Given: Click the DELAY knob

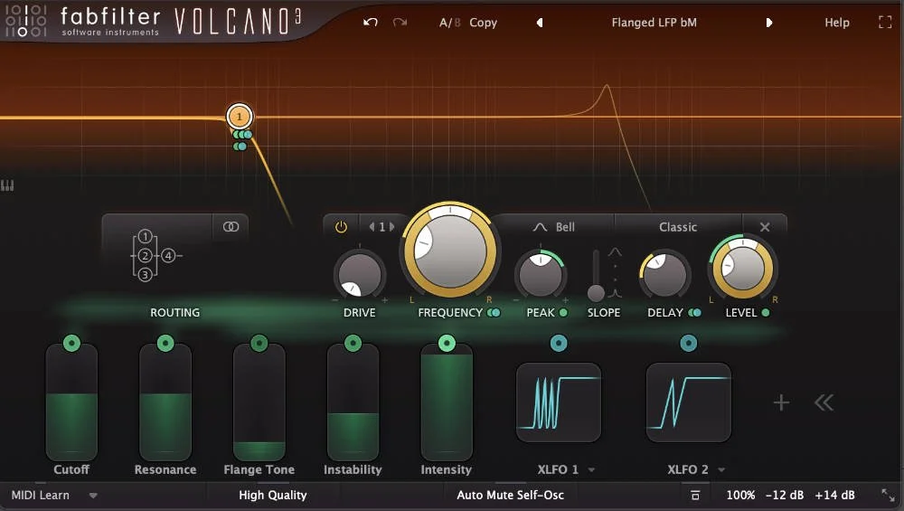Looking at the screenshot, I should [x=664, y=275].
